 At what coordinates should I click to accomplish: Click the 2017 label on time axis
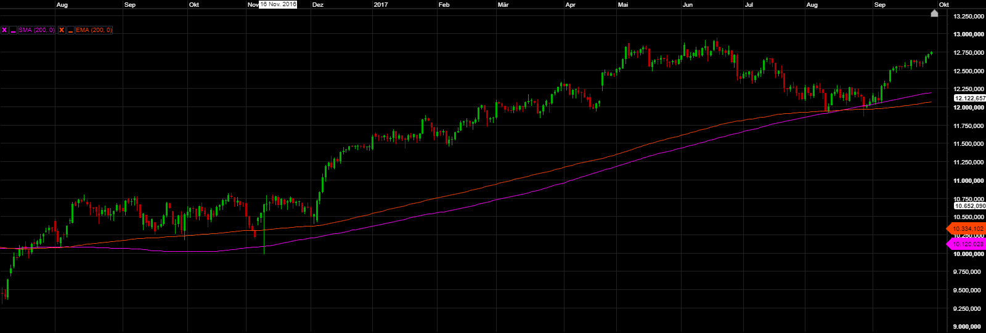click(381, 5)
